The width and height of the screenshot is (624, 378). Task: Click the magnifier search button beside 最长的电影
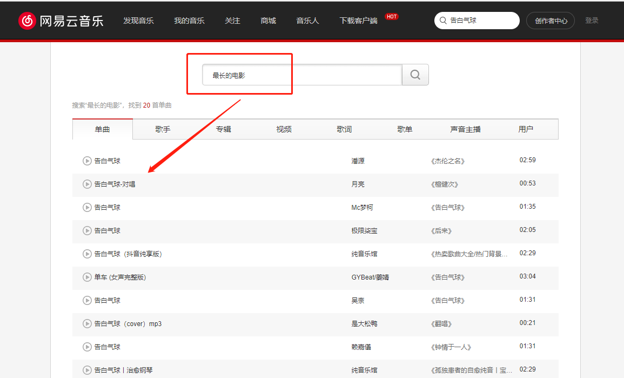click(415, 75)
